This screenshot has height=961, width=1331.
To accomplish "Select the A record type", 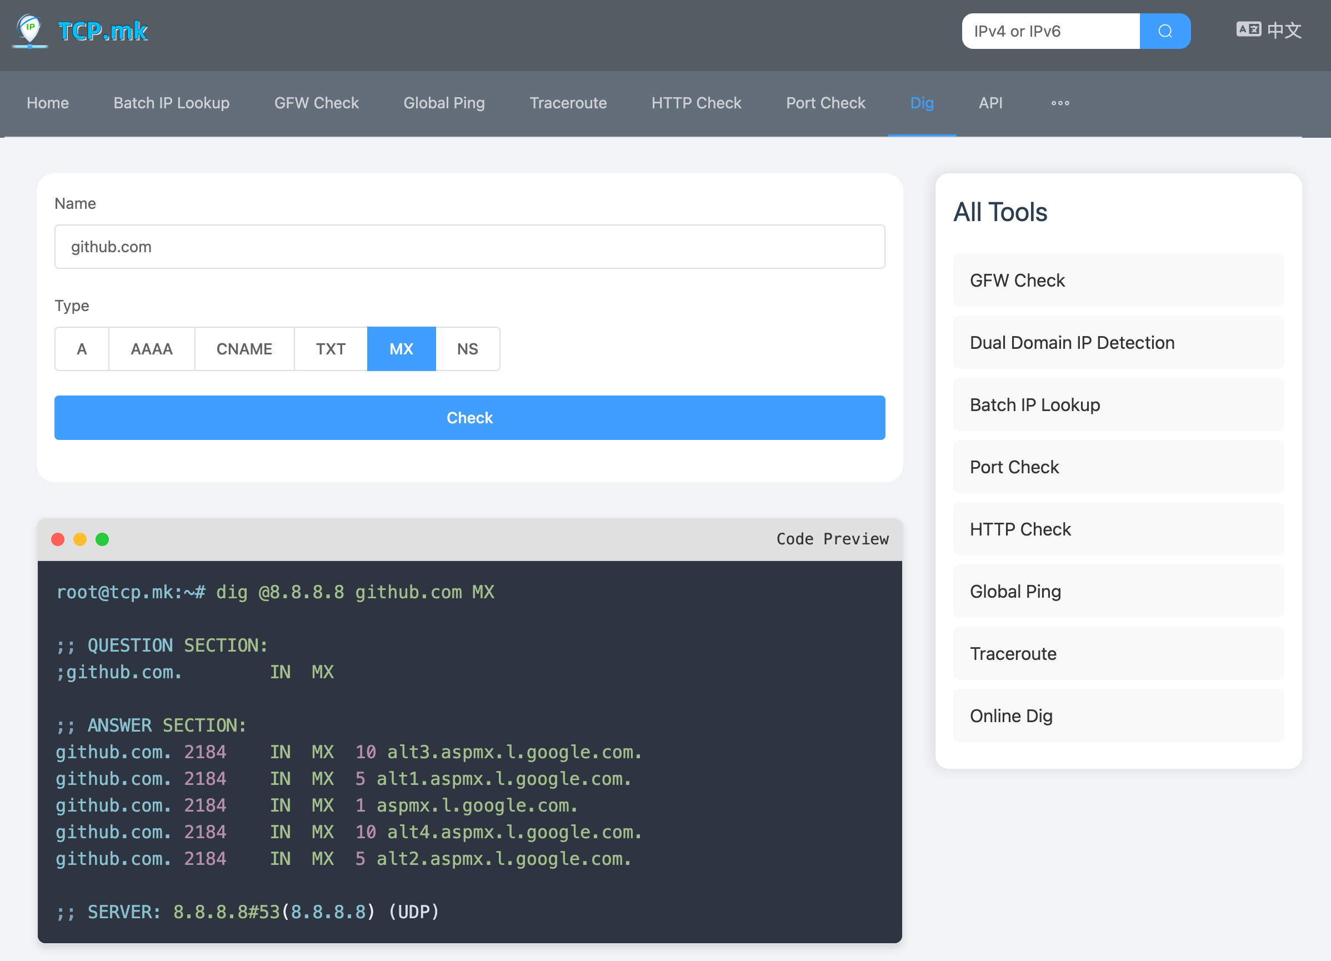I will click(82, 349).
